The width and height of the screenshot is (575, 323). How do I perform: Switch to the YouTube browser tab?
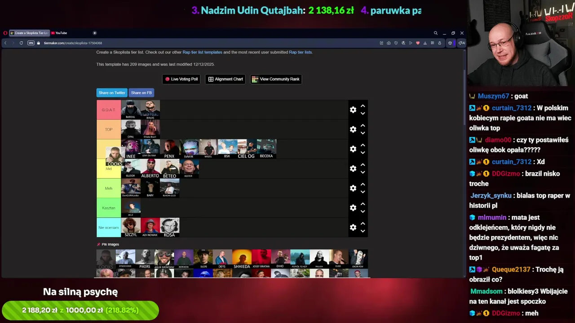pos(59,33)
